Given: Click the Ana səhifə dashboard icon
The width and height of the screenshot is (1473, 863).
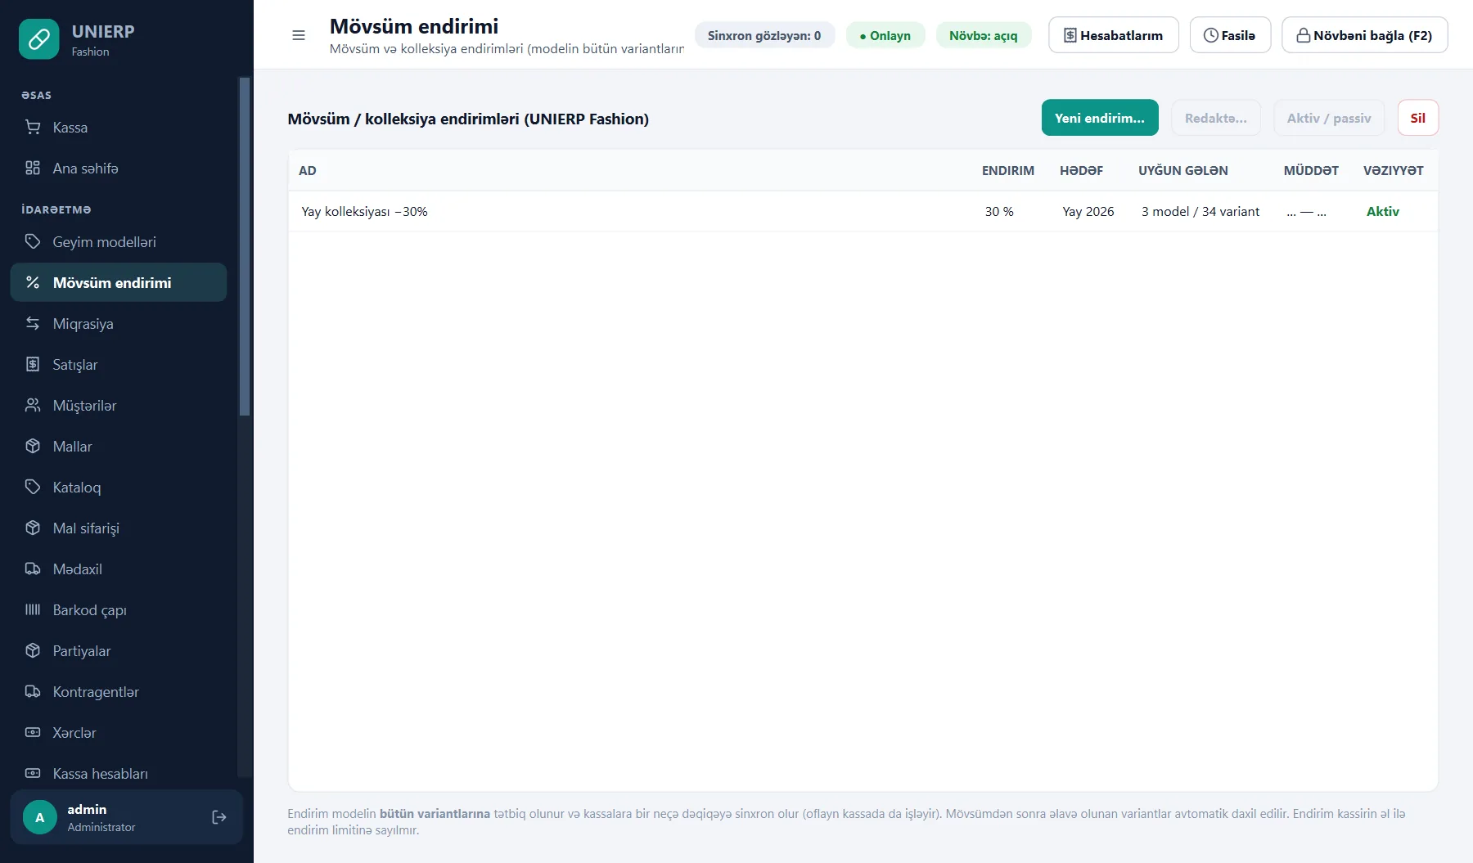Looking at the screenshot, I should [33, 169].
